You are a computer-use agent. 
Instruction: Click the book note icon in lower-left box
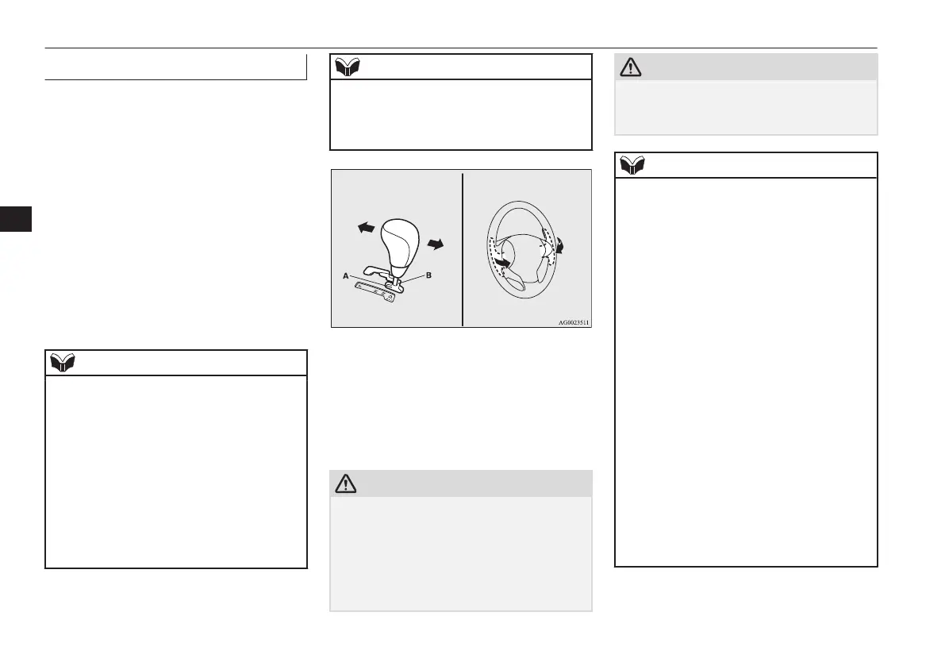tap(63, 363)
